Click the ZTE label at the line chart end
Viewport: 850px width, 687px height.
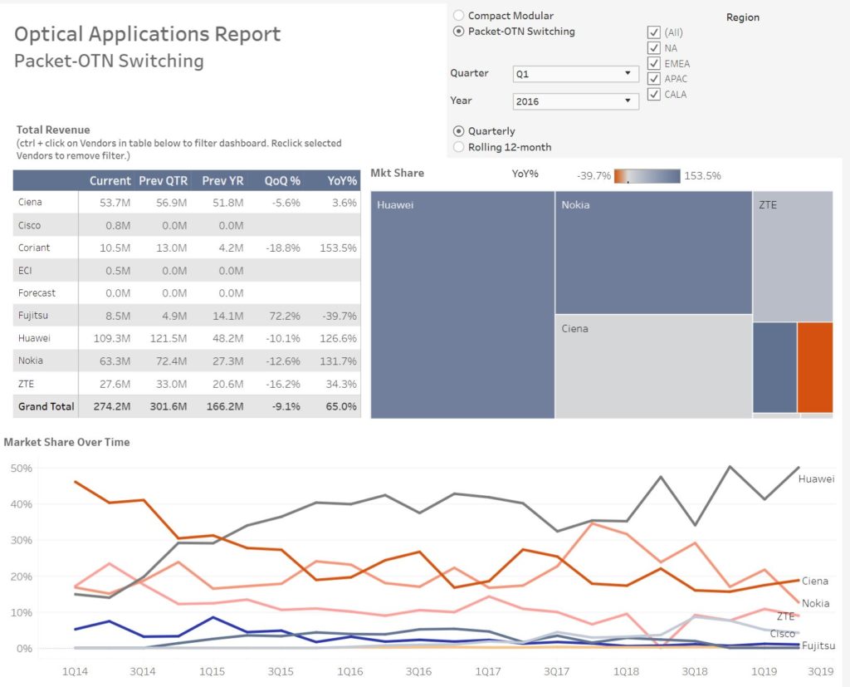pyautogui.click(x=785, y=616)
